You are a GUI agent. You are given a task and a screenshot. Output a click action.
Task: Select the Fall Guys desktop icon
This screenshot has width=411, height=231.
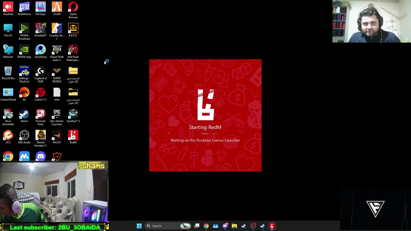[40, 9]
